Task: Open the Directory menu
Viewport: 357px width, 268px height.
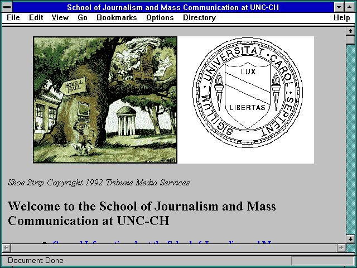Action: click(200, 18)
